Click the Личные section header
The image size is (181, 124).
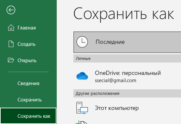pos(127,59)
